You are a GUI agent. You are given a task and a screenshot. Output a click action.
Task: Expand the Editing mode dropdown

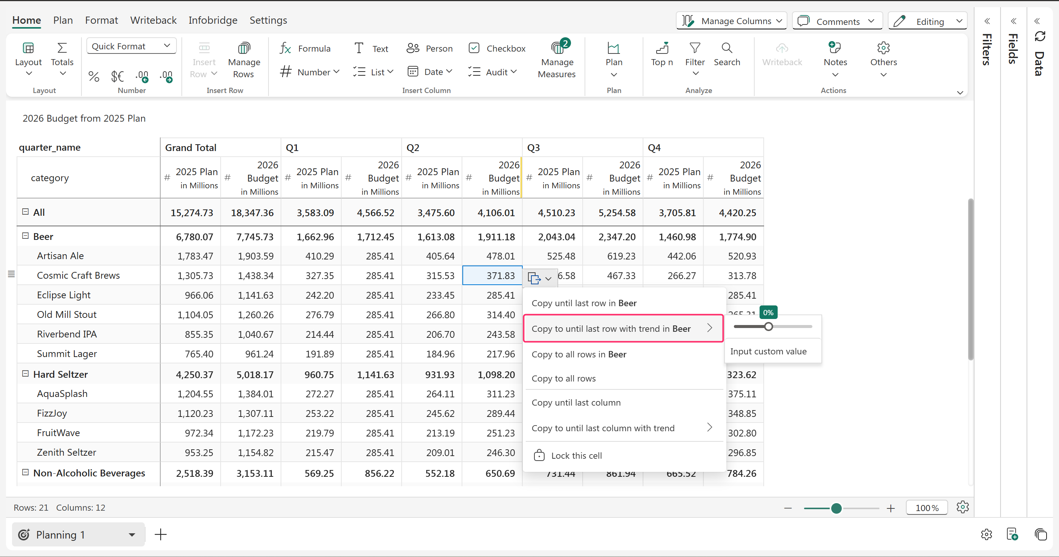[959, 21]
